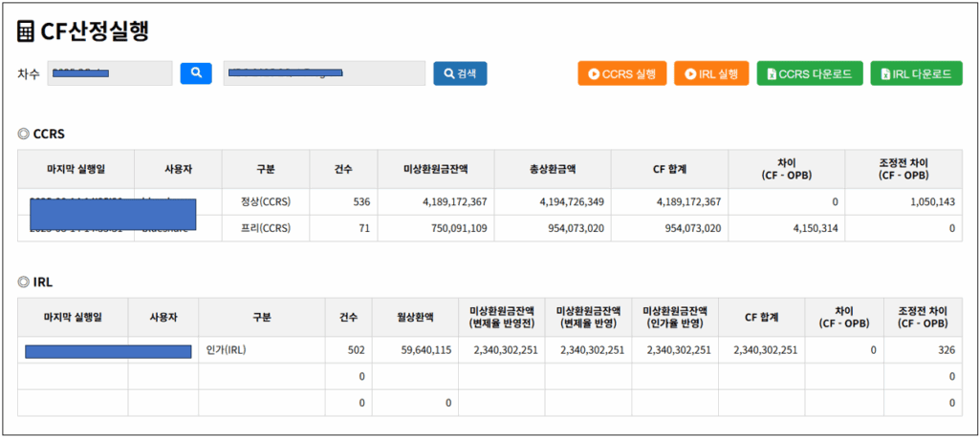Click the 총상환금액 column header
Image resolution: width=979 pixels, height=437 pixels.
[553, 169]
